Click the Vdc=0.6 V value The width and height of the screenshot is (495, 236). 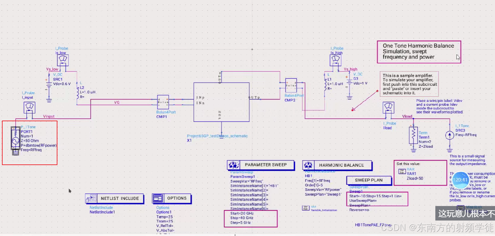tap(62, 84)
